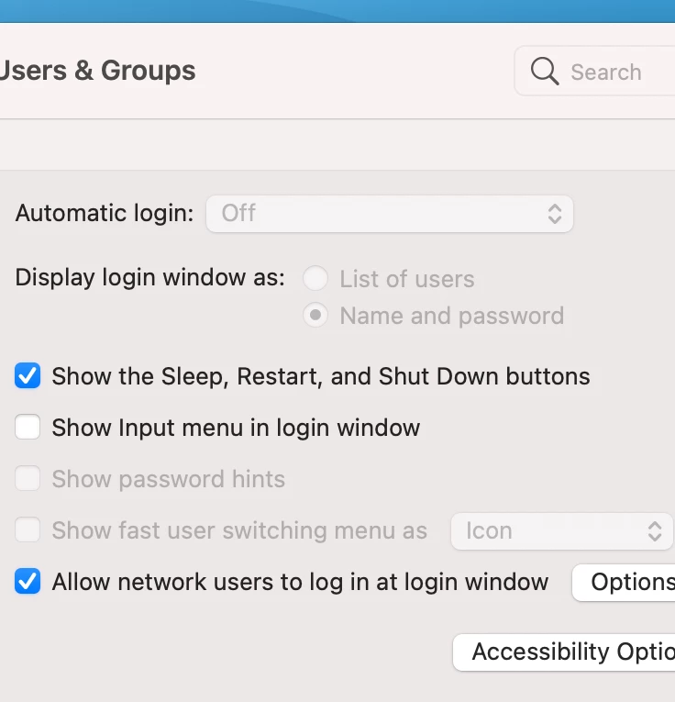Click the 'Display login window as:' label
The width and height of the screenshot is (675, 702).
coord(149,277)
